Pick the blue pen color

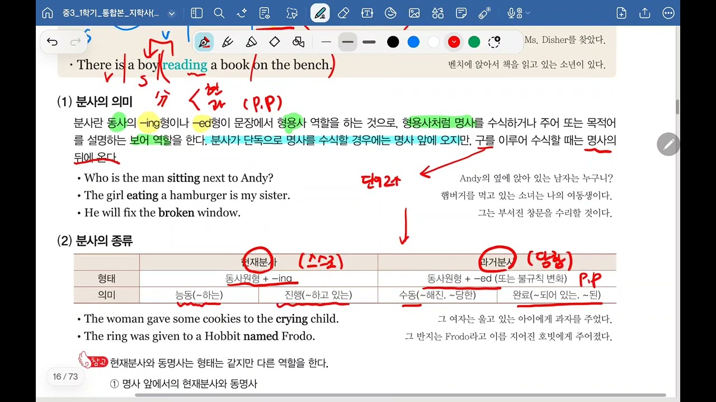(x=413, y=42)
